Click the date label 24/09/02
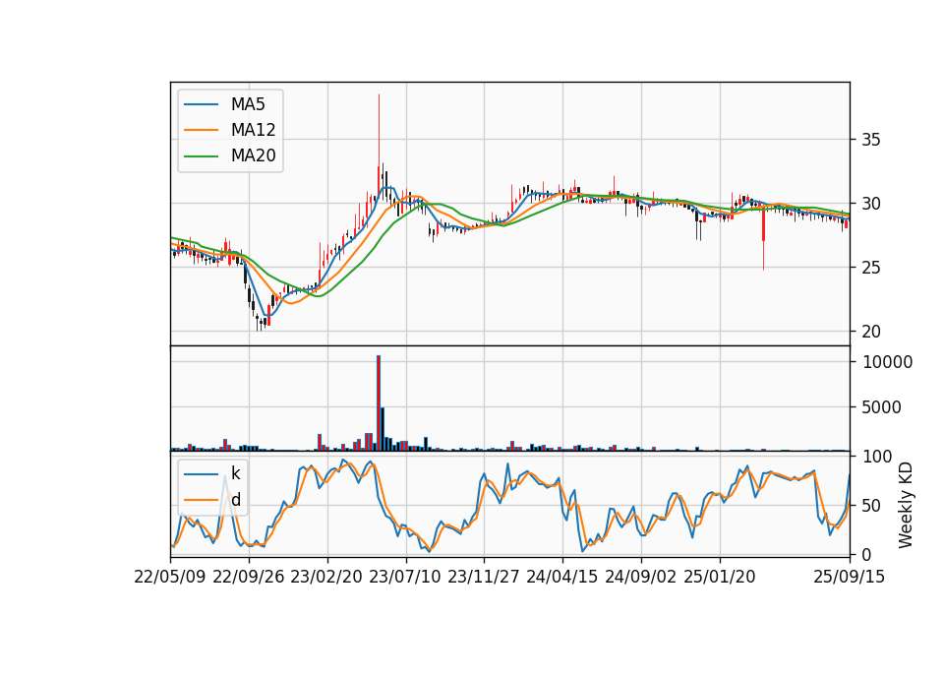Screen dimensions: 944x679 (x=641, y=577)
